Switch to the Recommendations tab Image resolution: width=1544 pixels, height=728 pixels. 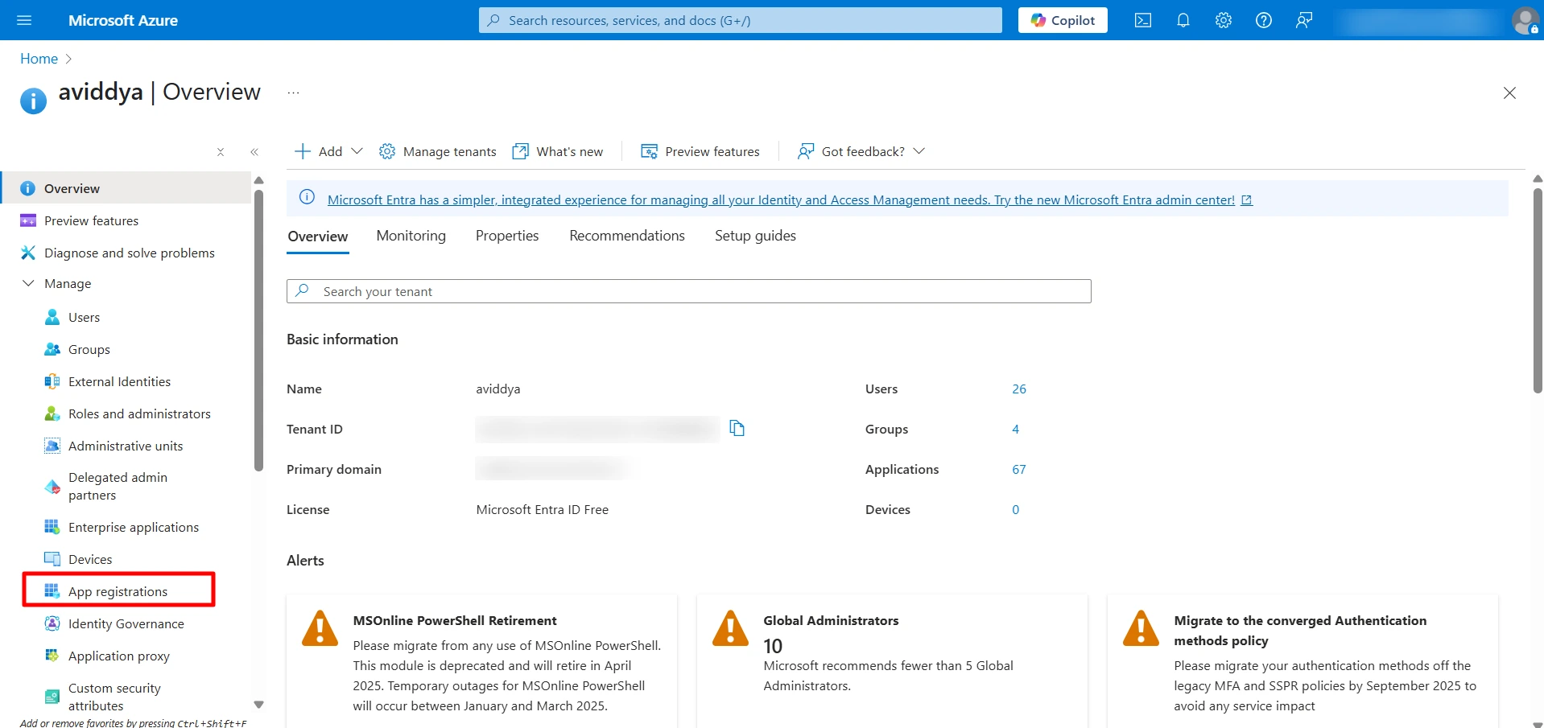click(627, 236)
